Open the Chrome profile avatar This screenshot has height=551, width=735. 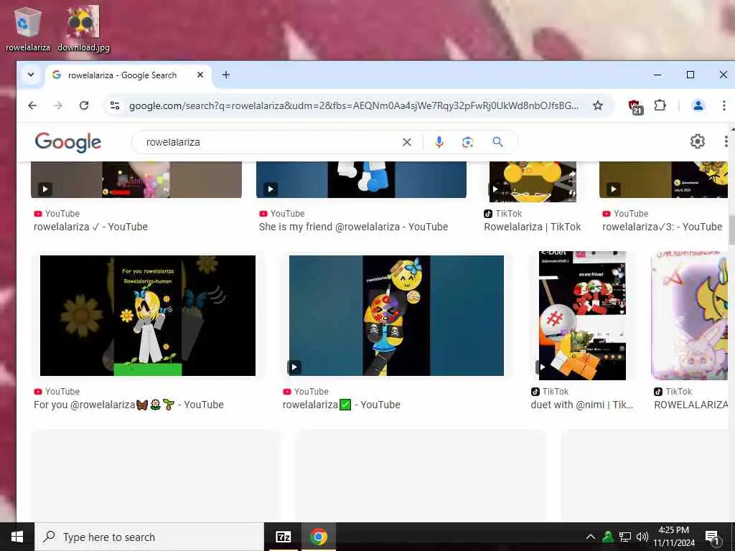coord(698,105)
